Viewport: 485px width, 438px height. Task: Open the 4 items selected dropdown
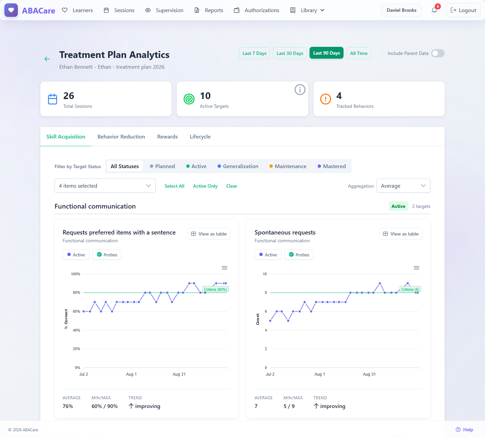pyautogui.click(x=105, y=186)
